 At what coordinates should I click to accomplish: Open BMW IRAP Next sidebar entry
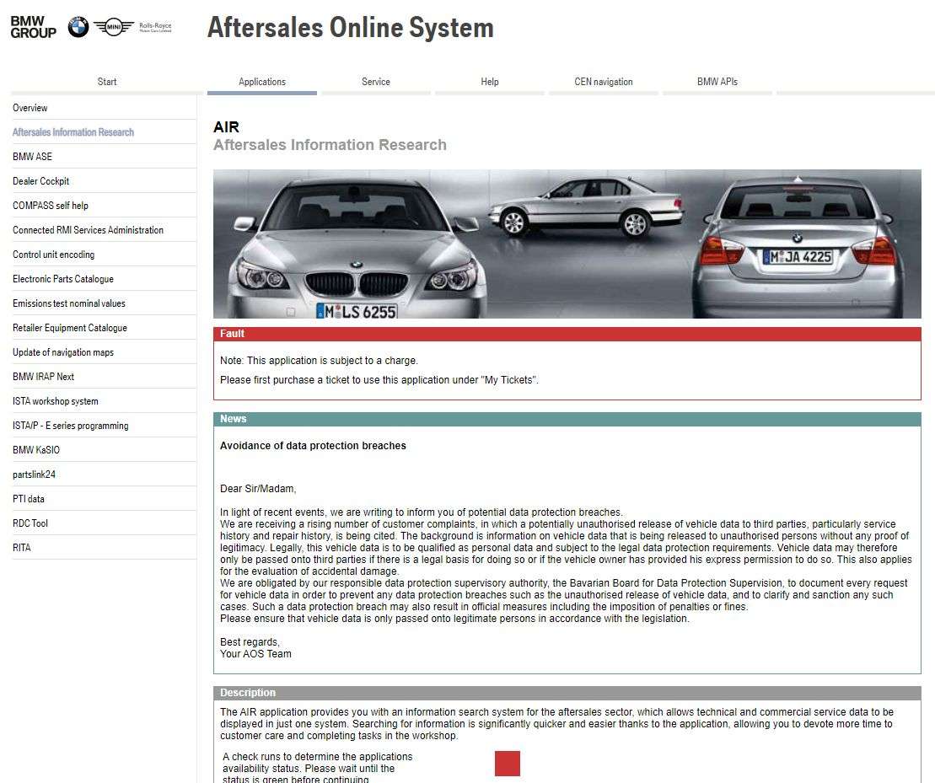tap(104, 377)
